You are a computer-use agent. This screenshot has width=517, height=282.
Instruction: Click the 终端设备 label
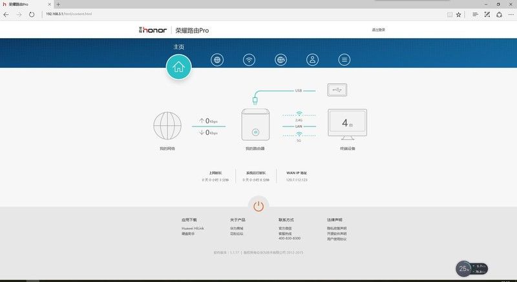pyautogui.click(x=348, y=148)
